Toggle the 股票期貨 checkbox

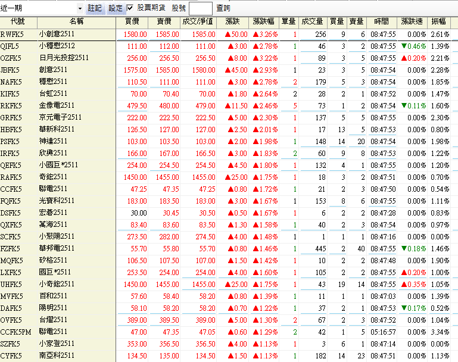[x=130, y=8]
